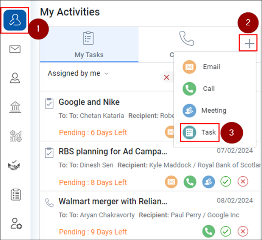Screen dimensions: 262x240
Task: Open the envelope mail icon in sidebar
Action: click(15, 49)
